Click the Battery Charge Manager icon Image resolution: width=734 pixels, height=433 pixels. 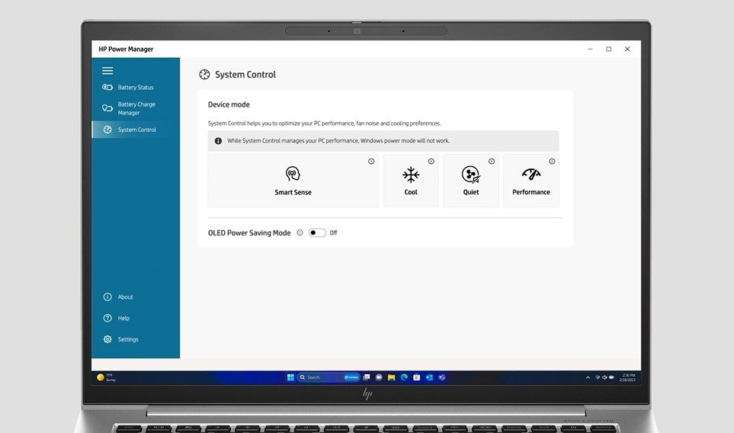pos(107,108)
